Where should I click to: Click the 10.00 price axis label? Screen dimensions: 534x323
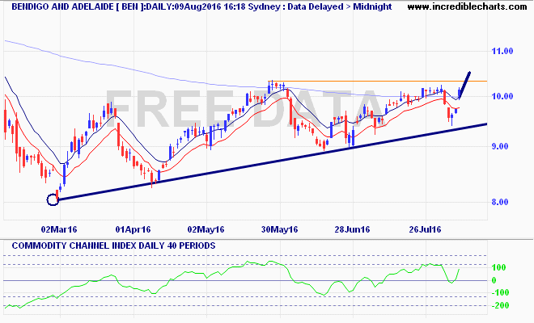coord(504,96)
